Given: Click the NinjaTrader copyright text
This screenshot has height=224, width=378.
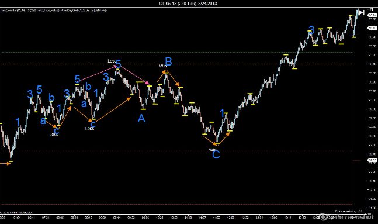Looking at the screenshot, I should click(x=16, y=213).
